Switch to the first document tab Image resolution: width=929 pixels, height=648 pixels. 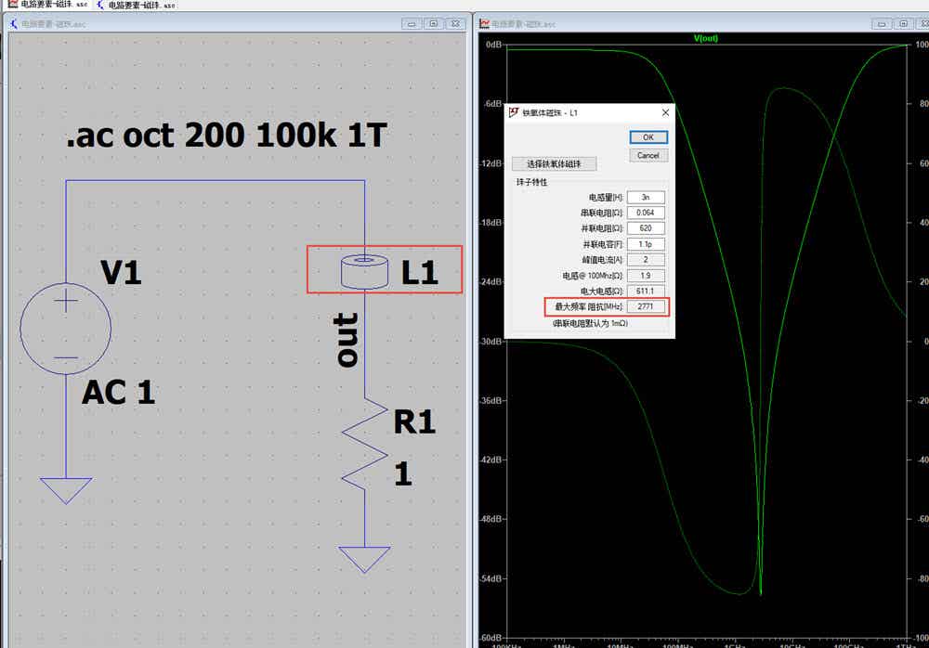click(47, 4)
